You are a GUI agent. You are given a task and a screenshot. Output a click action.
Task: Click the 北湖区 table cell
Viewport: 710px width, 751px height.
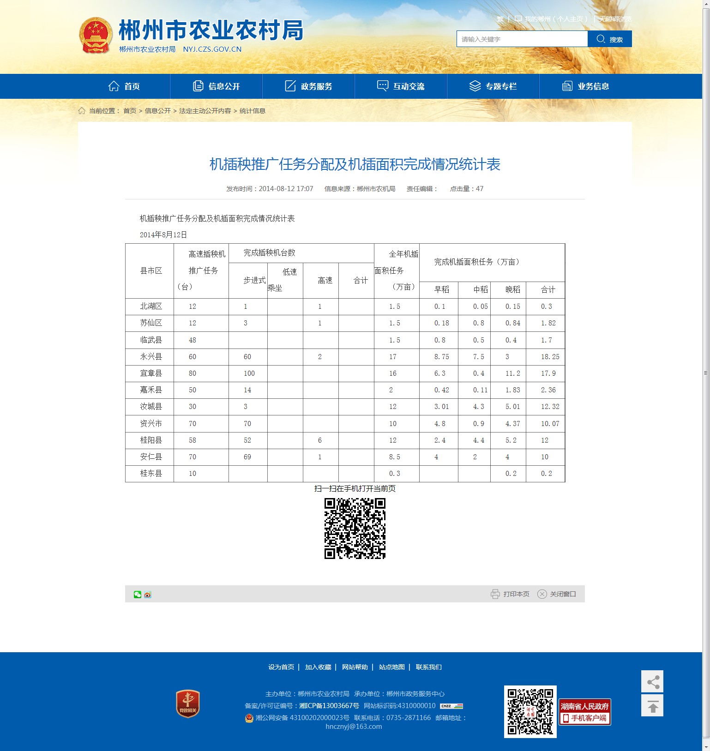click(150, 306)
